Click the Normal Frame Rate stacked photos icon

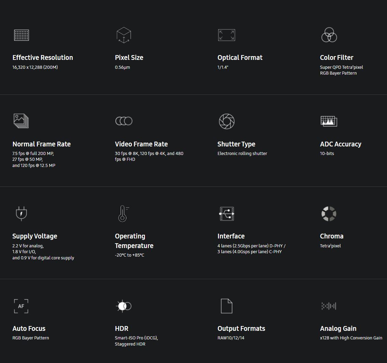[x=21, y=121]
